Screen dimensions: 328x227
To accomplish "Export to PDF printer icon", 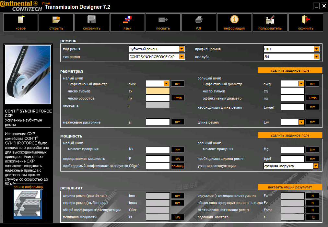I will pyautogui.click(x=199, y=22).
